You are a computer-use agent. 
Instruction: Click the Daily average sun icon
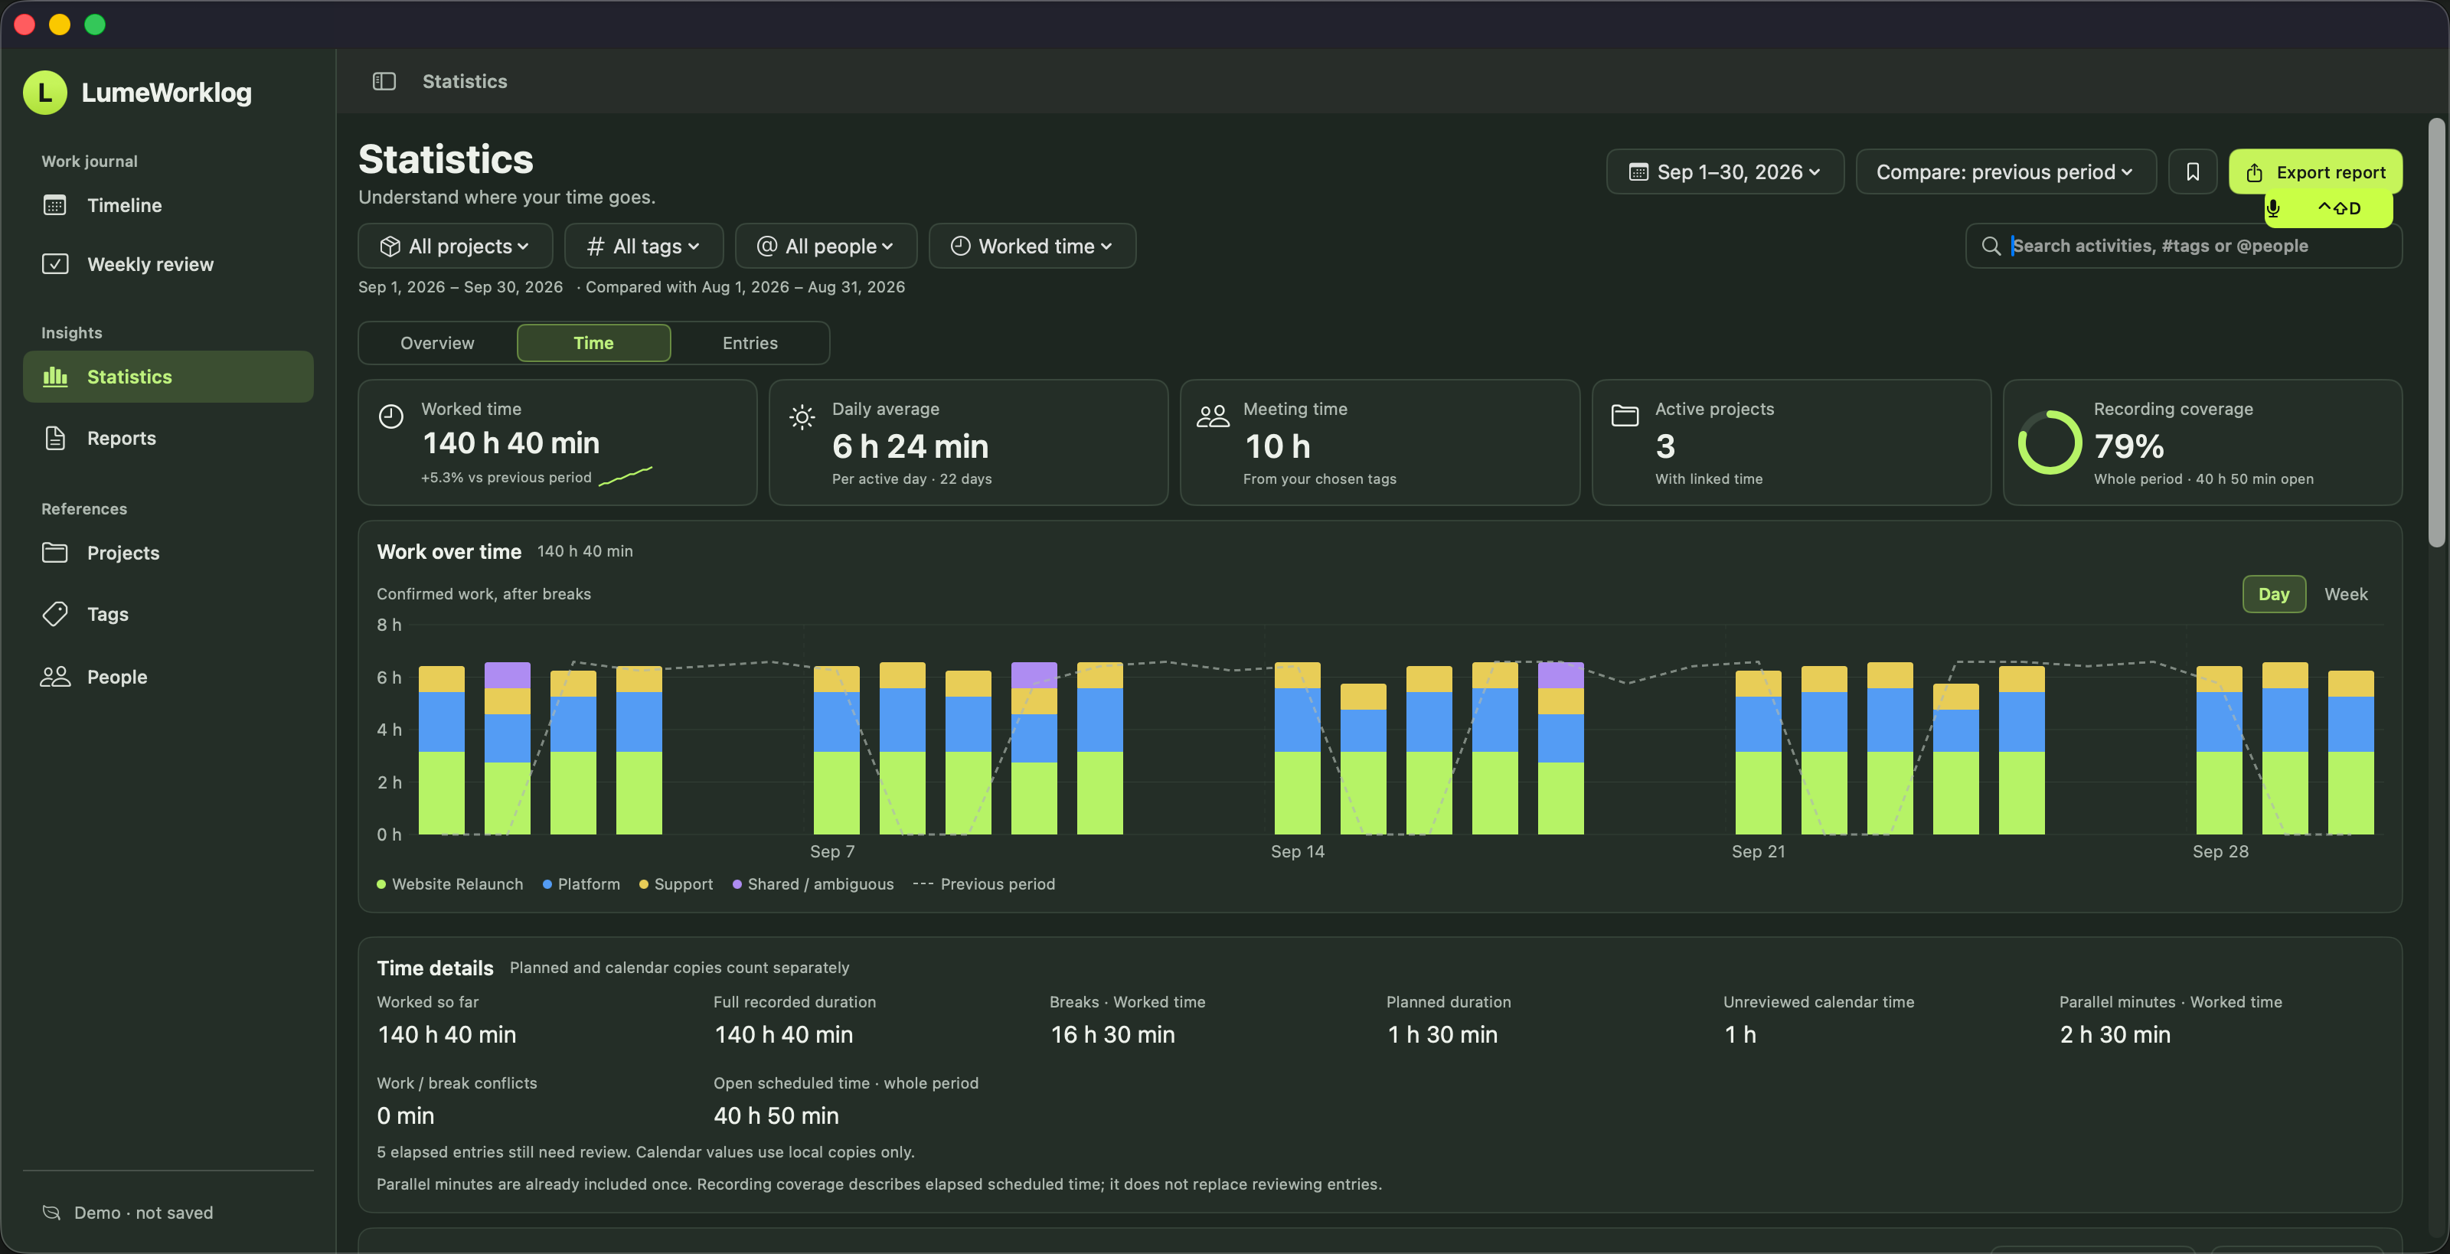(x=802, y=416)
